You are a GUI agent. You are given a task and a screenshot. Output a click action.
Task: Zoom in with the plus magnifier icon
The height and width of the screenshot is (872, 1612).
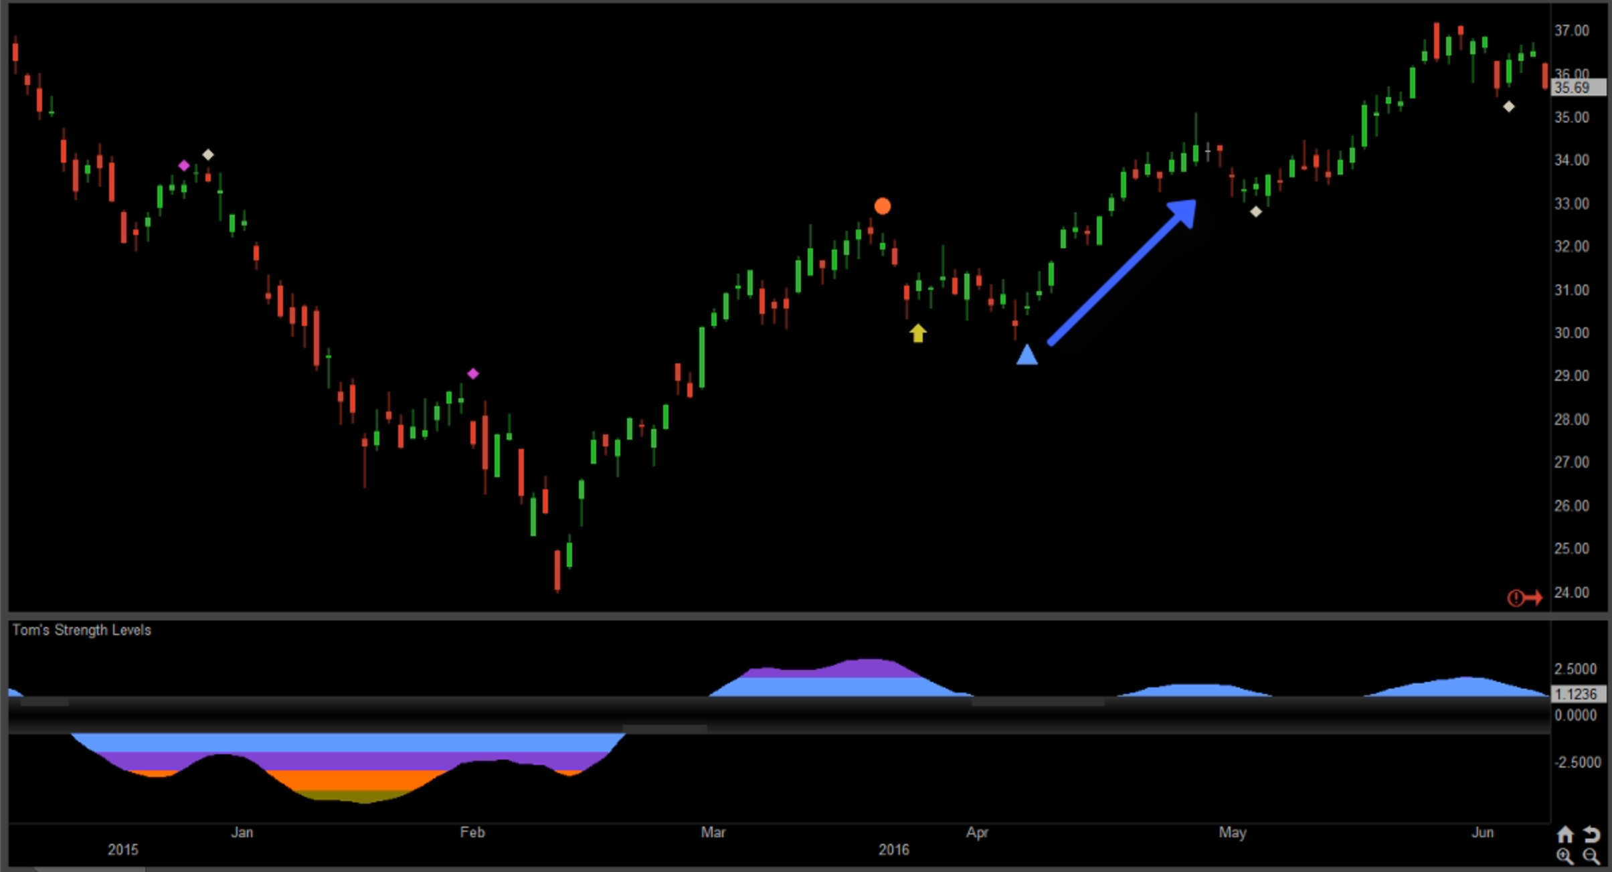[x=1564, y=856]
